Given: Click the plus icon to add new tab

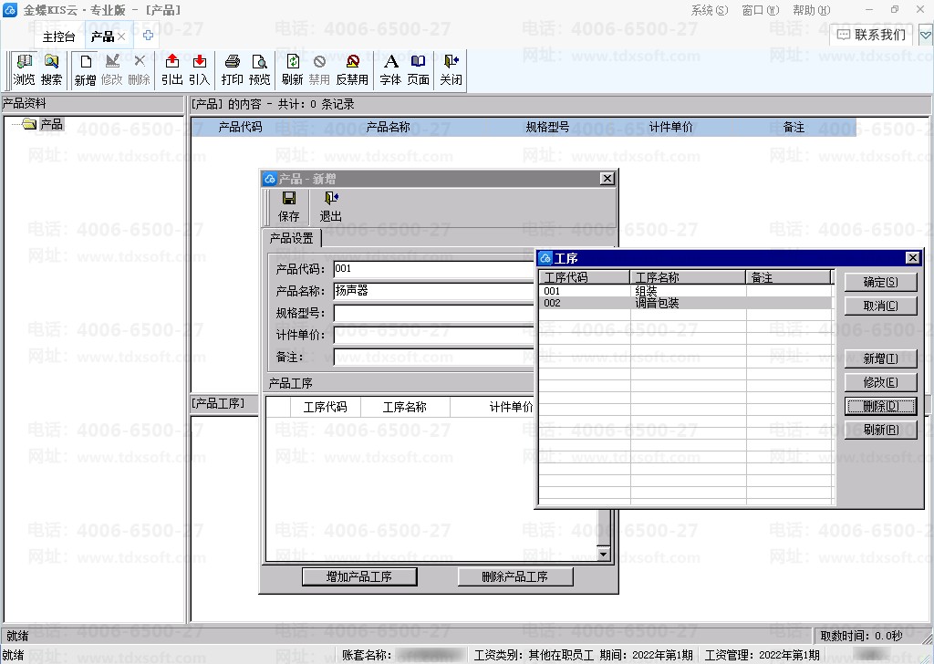Looking at the screenshot, I should [x=149, y=36].
